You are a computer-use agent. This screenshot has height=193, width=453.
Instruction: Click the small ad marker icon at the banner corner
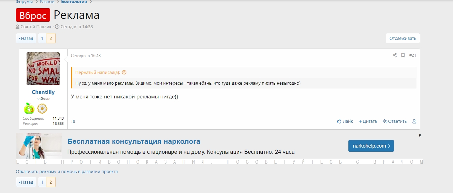pos(420,136)
